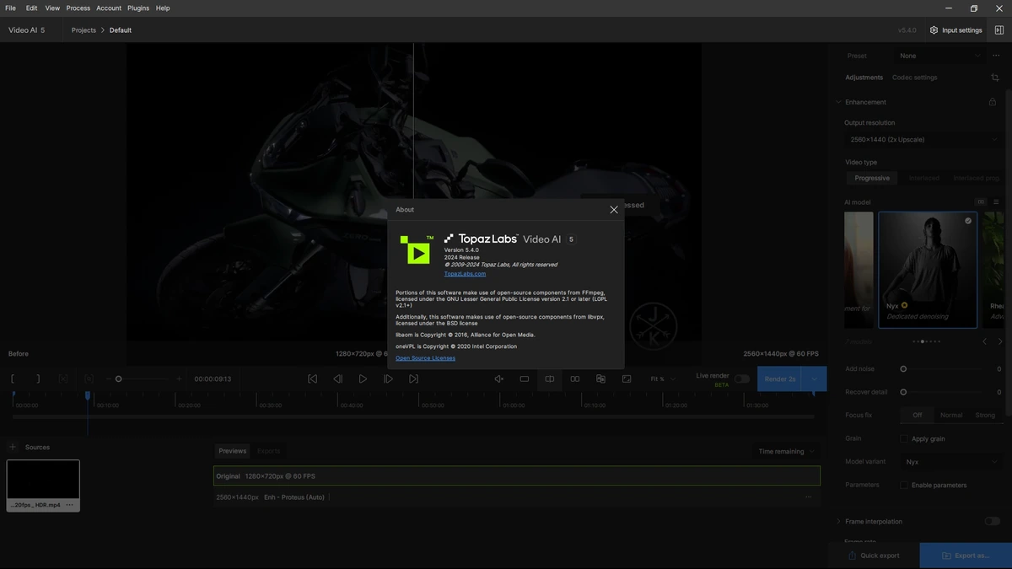The image size is (1012, 569).
Task: Open the preset options three-dot menu
Action: pyautogui.click(x=996, y=56)
